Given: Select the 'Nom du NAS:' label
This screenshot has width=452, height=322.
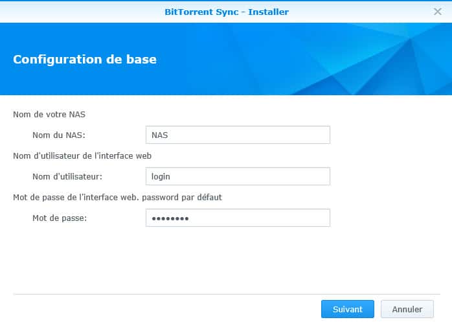Looking at the screenshot, I should coord(59,135).
